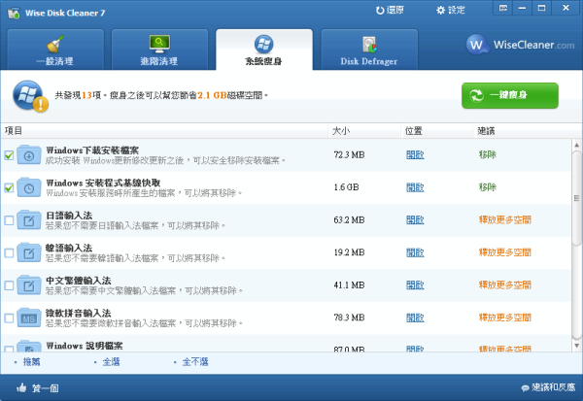Screen dimensions: 583x401
Task: Open the 一般清理 tab
Action: pyautogui.click(x=55, y=50)
